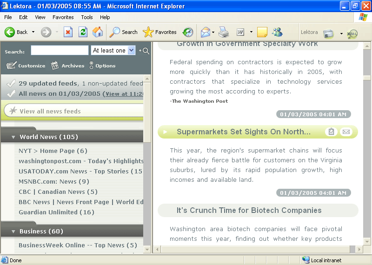The width and height of the screenshot is (372, 265).
Task: Open the Messenger people icon
Action: (278, 32)
